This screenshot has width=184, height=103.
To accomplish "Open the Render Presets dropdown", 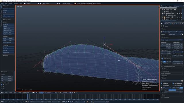I will (x=170, y=40).
